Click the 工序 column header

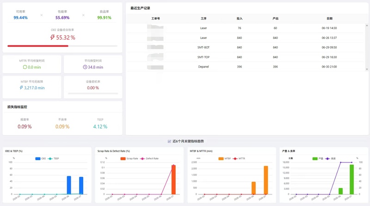(203, 19)
